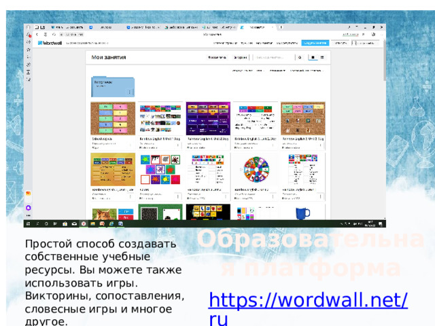The height and width of the screenshot is (326, 435).
Task: Open Mail app from taskbar
Action: 74,224
